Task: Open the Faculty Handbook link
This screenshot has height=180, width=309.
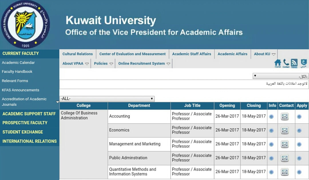Action: pyautogui.click(x=17, y=72)
